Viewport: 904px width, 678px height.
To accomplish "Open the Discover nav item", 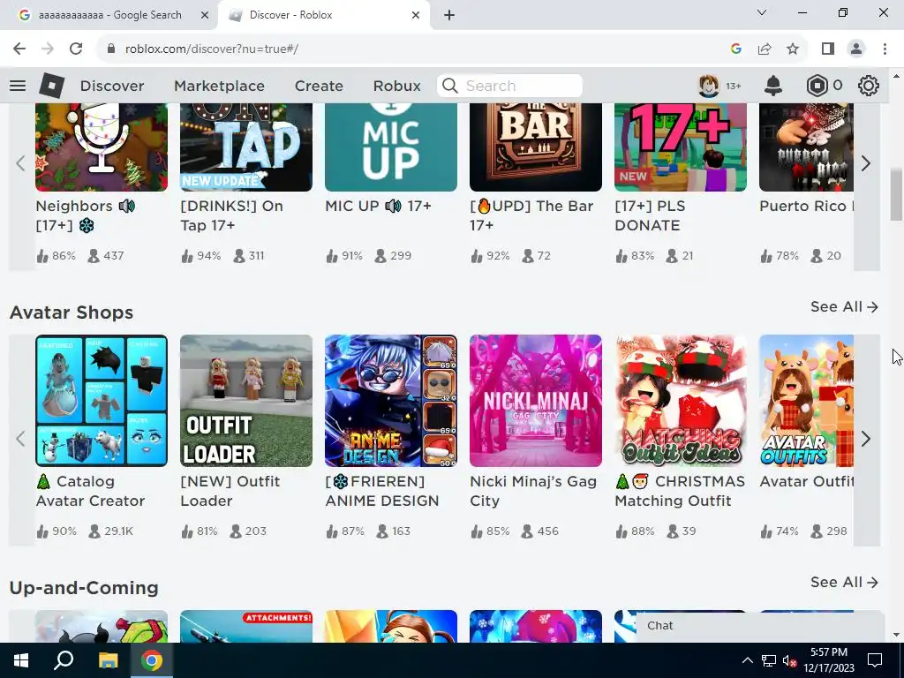I will (x=112, y=86).
